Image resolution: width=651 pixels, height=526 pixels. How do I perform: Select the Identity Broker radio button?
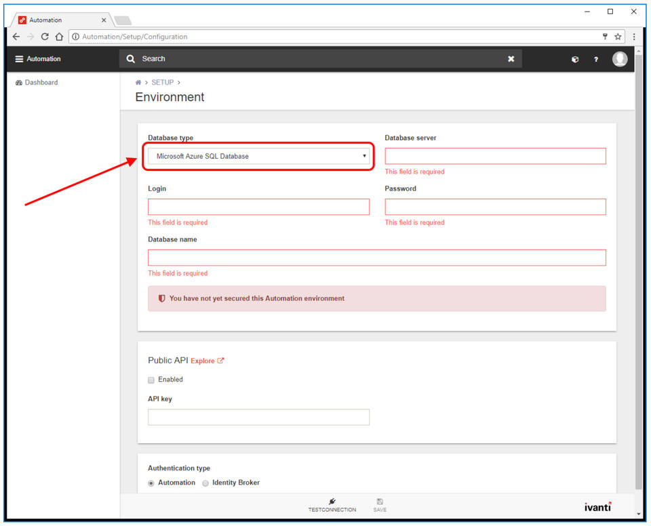pyautogui.click(x=205, y=483)
